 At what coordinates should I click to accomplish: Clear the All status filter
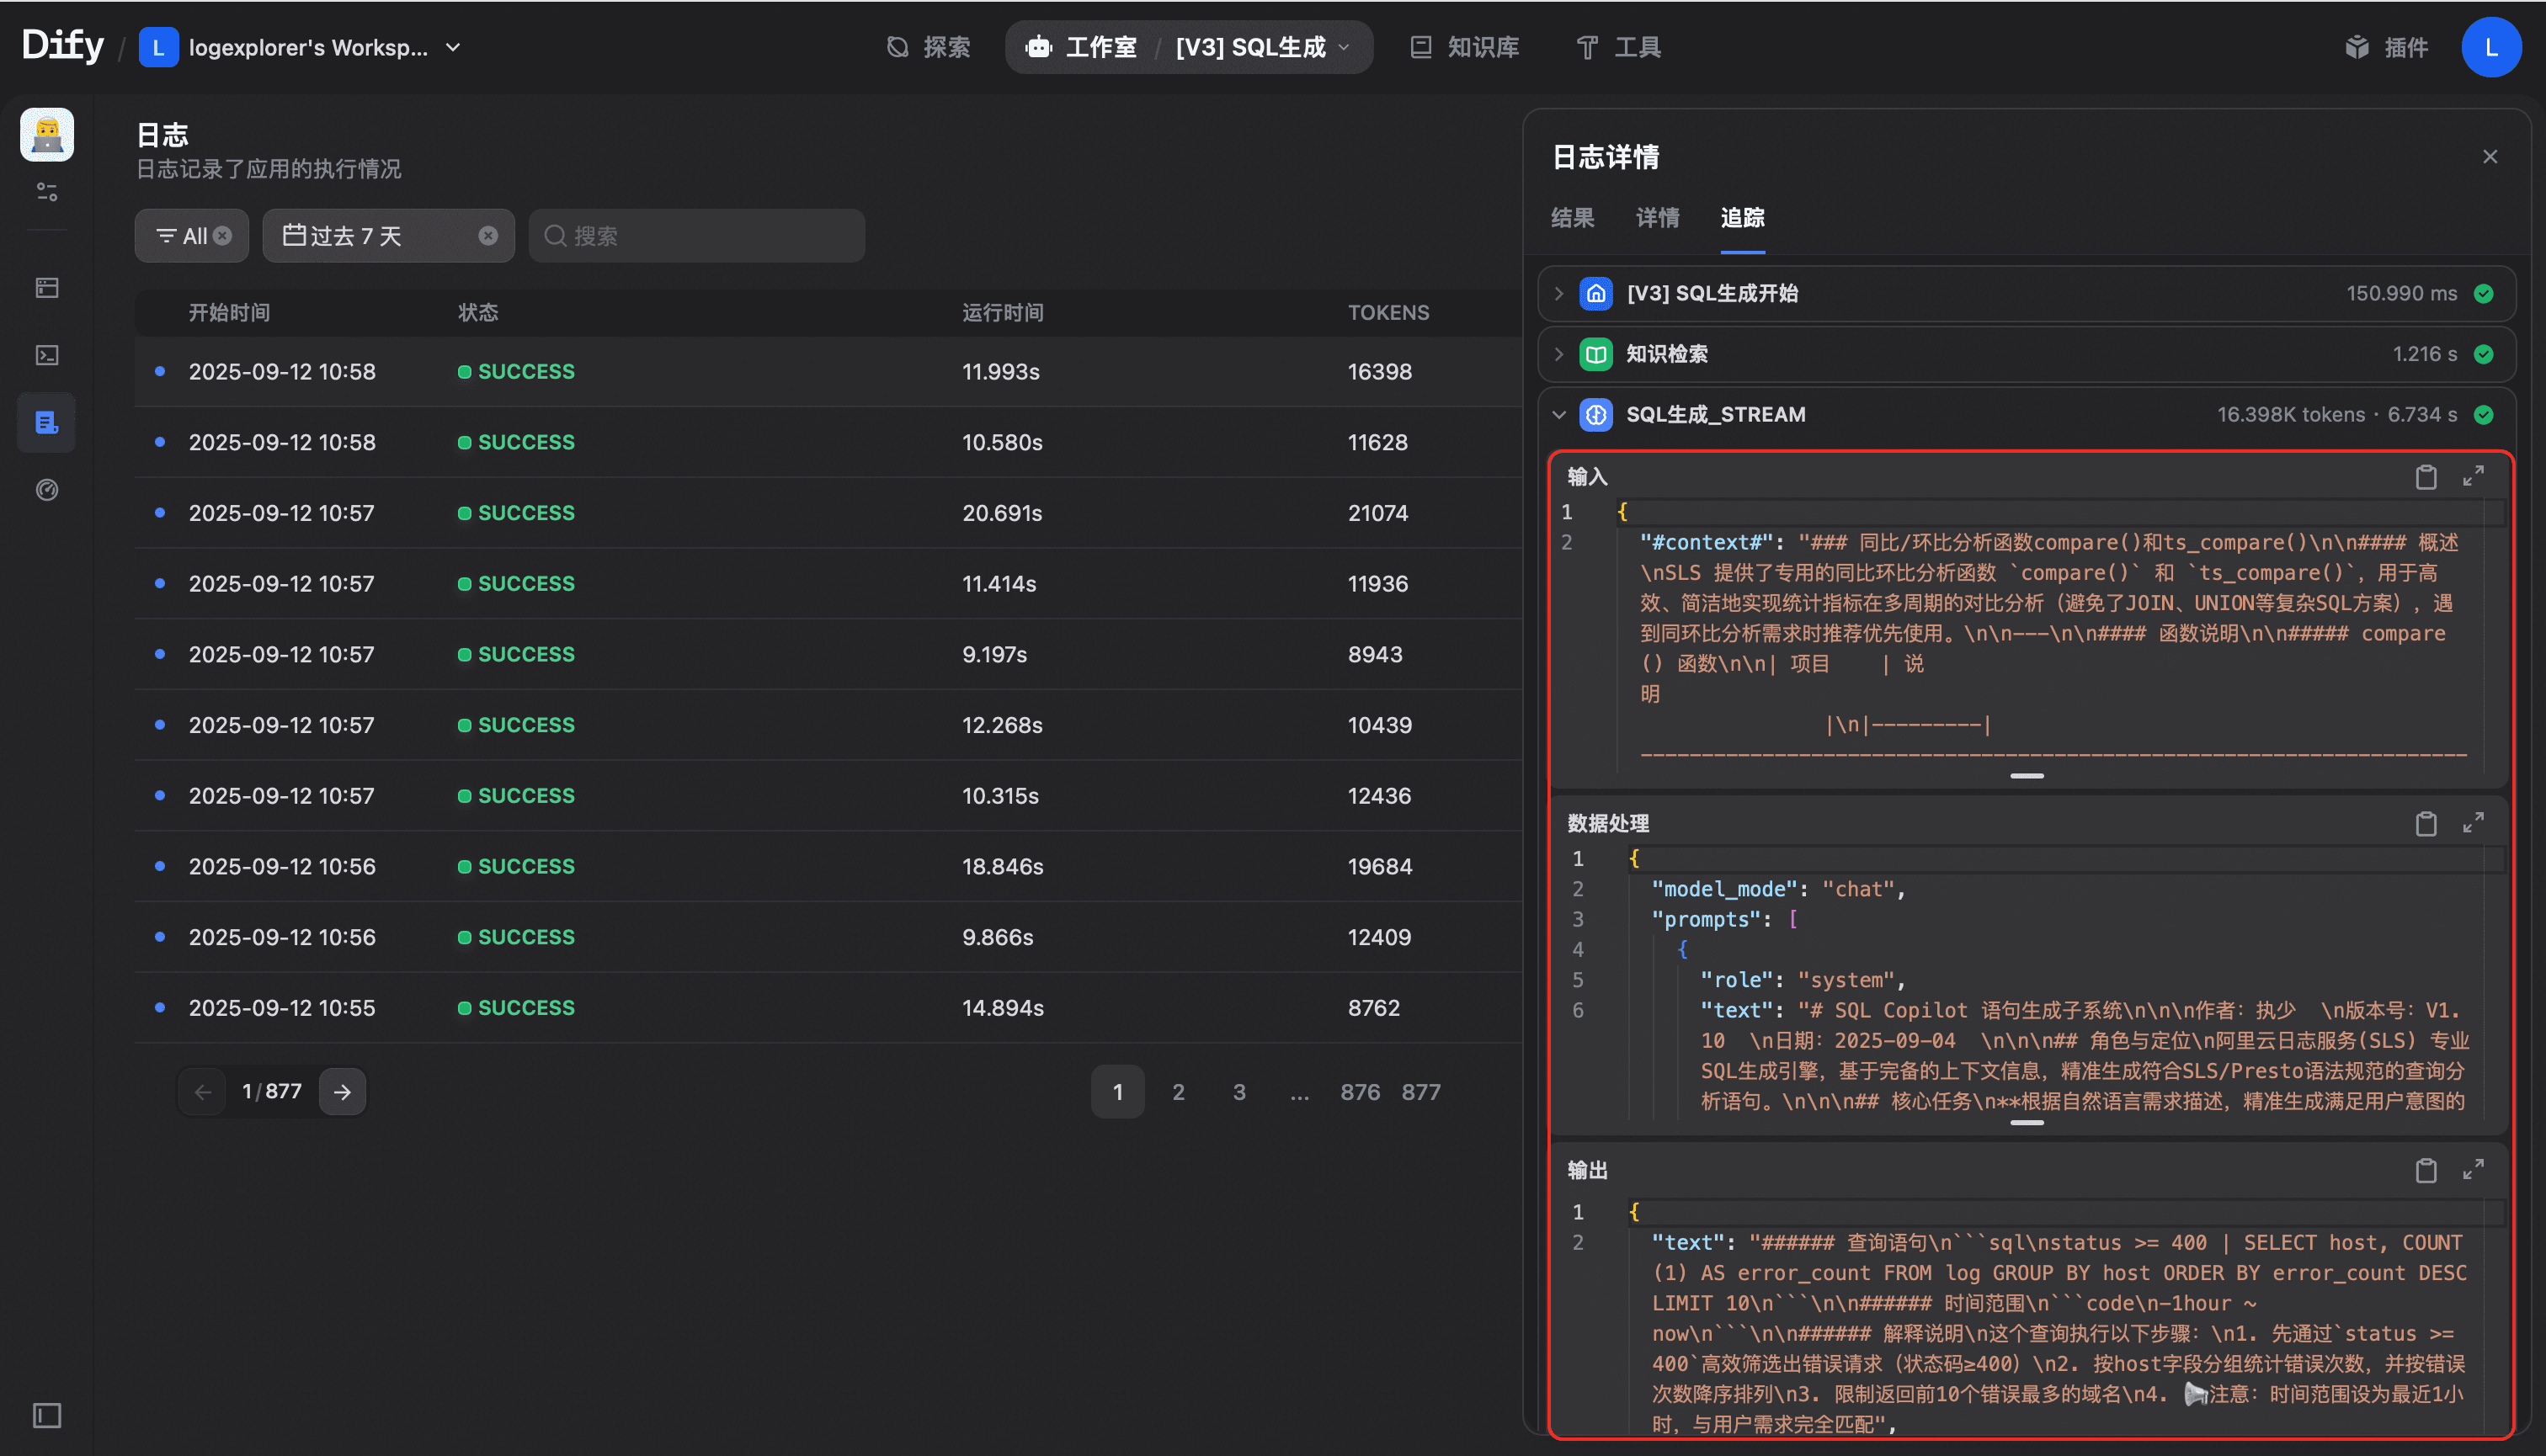point(222,236)
